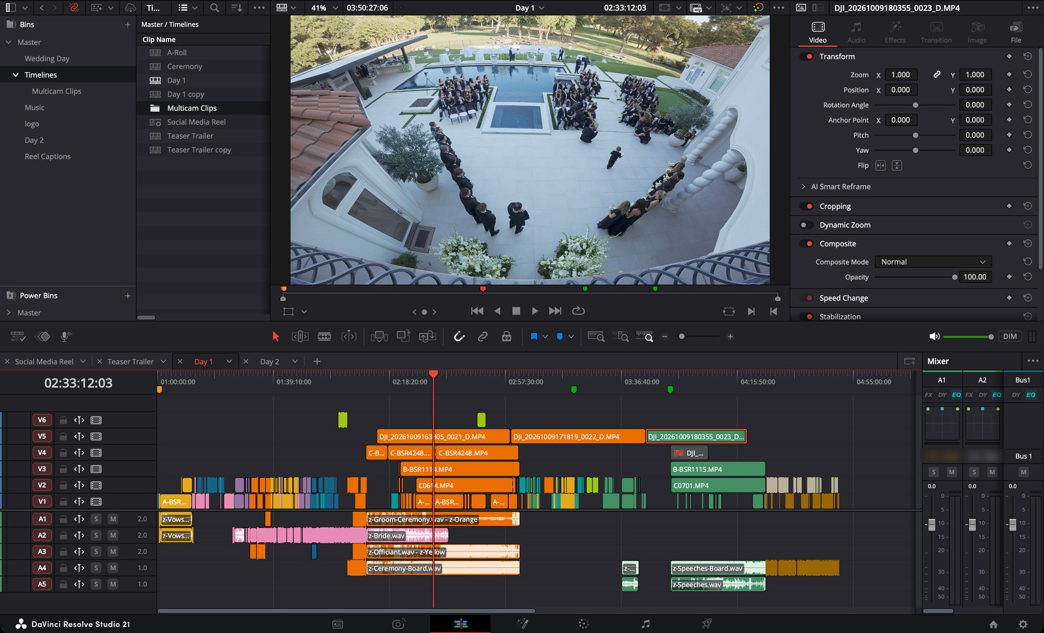This screenshot has height=633, width=1044.
Task: Flip the image horizontally
Action: [881, 166]
